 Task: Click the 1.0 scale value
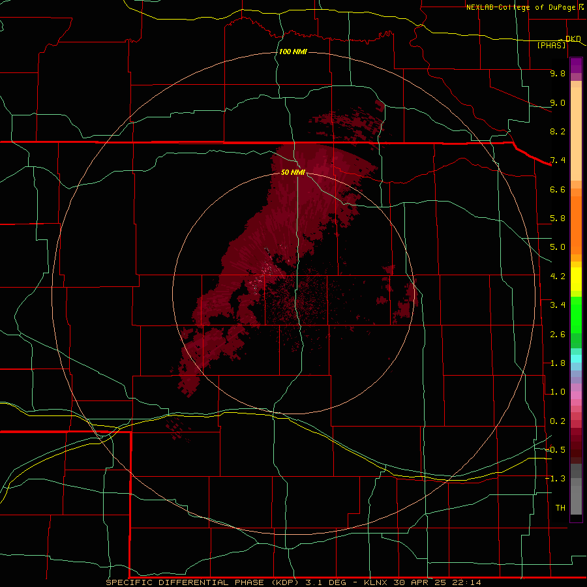click(558, 392)
